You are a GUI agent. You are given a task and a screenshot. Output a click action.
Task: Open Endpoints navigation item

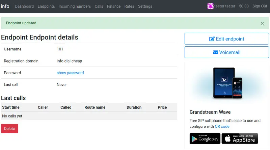tap(46, 6)
